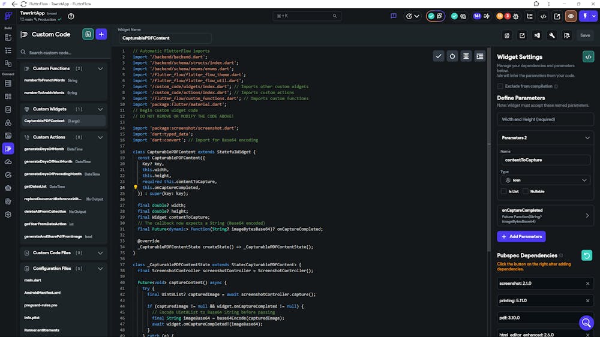Check the Is List checkbox

point(503,191)
